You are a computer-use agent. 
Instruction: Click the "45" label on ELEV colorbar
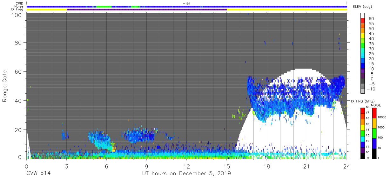click(371, 34)
